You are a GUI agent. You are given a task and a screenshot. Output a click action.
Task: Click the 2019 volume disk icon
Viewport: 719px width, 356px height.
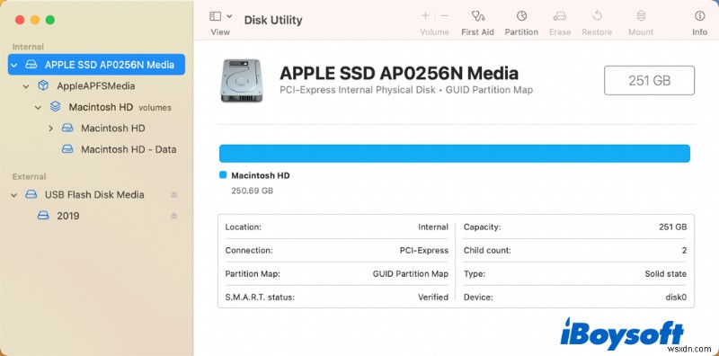click(43, 216)
